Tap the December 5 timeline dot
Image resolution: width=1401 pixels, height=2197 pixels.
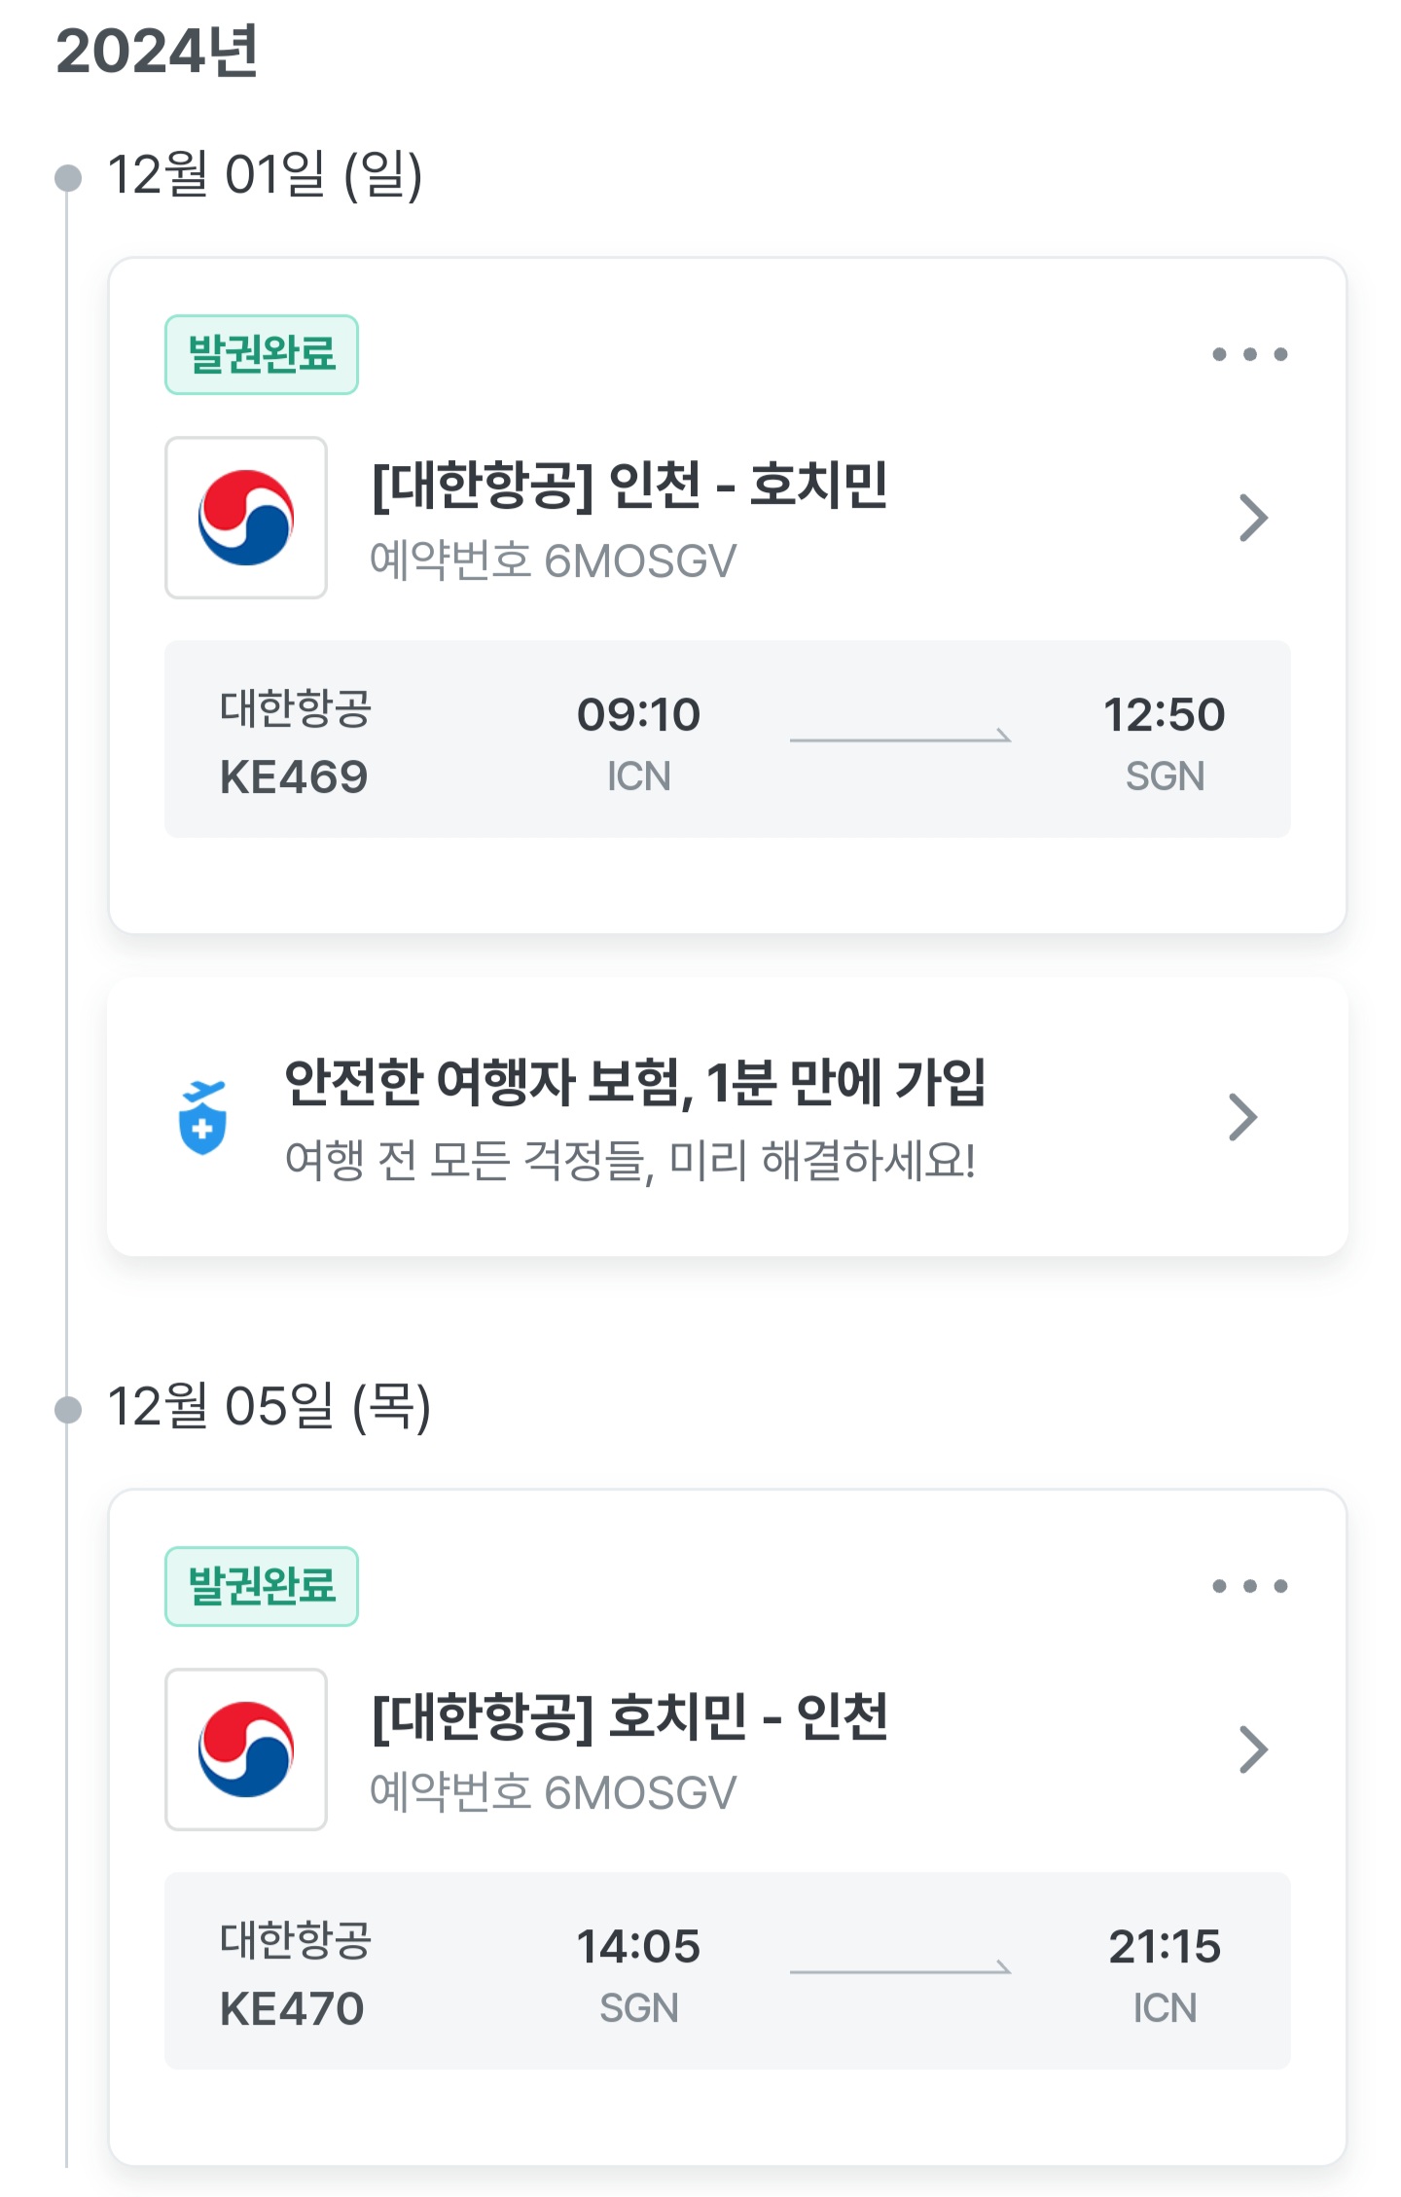point(68,1409)
